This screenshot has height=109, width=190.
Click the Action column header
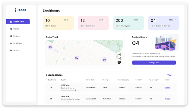(x=167, y=80)
